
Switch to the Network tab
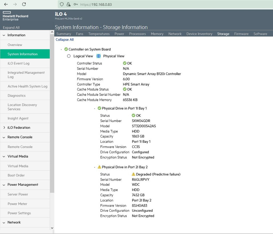(175, 34)
